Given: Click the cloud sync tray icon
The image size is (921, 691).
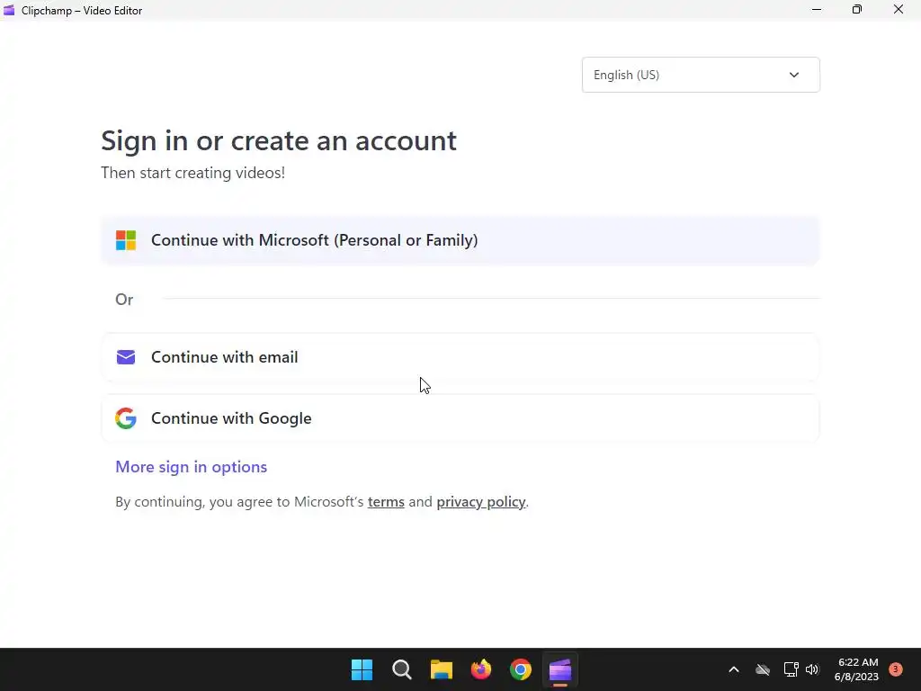Looking at the screenshot, I should pyautogui.click(x=763, y=669).
